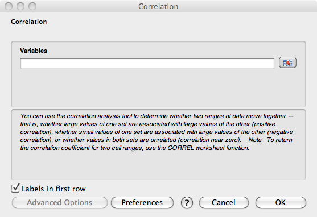The height and width of the screenshot is (217, 317).
Task: Click blank area below the description text
Action: [x=158, y=165]
